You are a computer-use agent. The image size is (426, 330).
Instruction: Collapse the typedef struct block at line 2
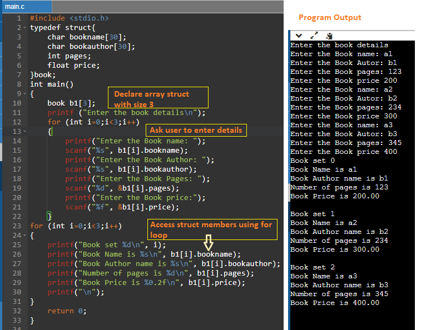[24, 28]
